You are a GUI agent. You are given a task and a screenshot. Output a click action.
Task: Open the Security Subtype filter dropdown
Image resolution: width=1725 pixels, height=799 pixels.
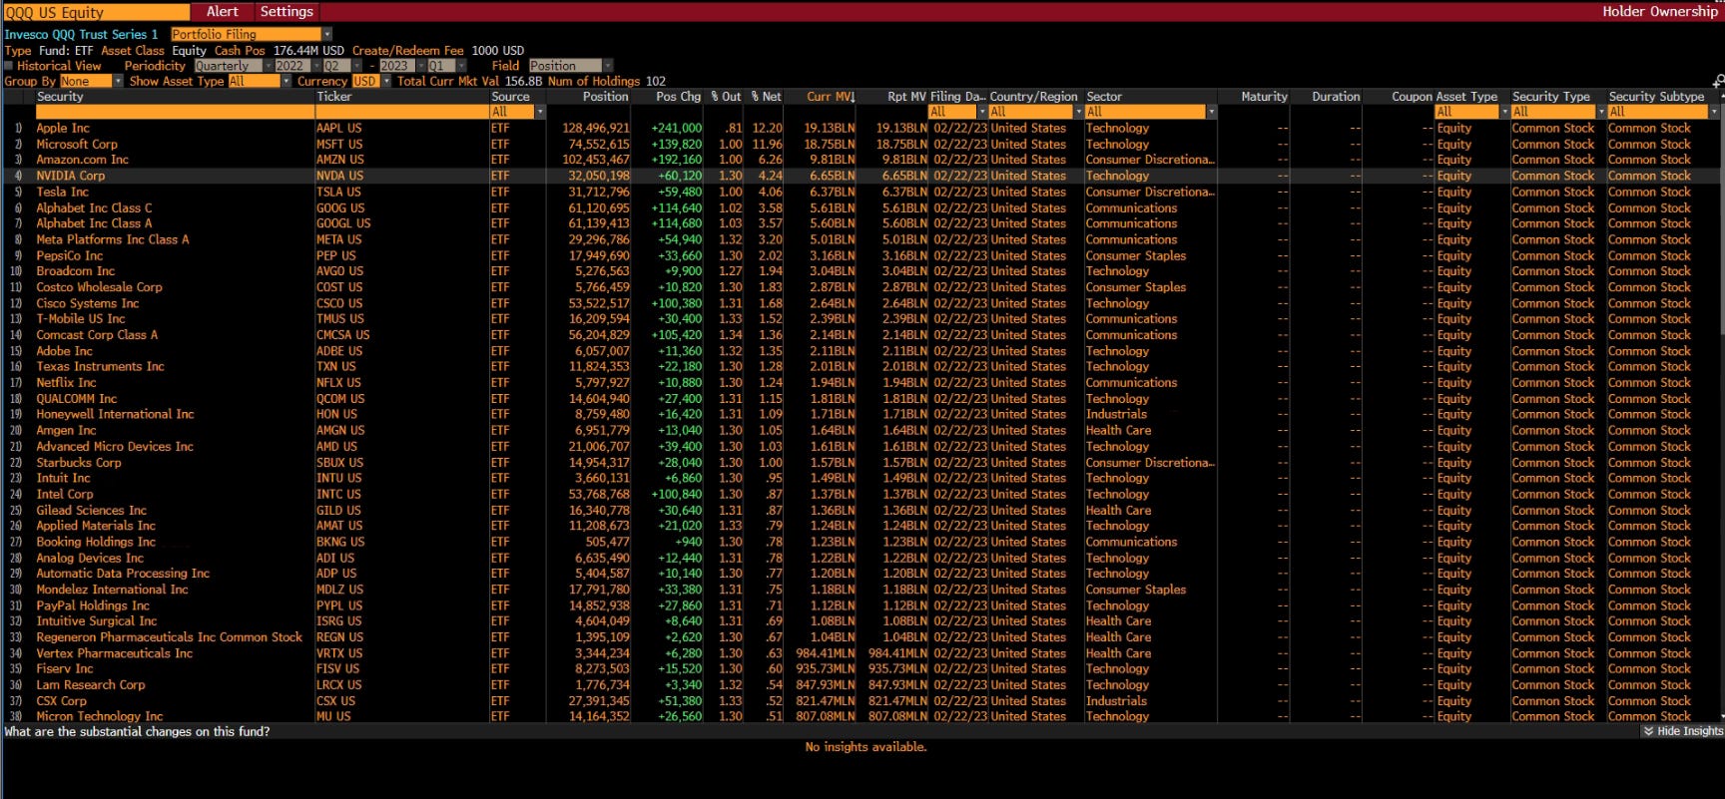tap(1663, 112)
